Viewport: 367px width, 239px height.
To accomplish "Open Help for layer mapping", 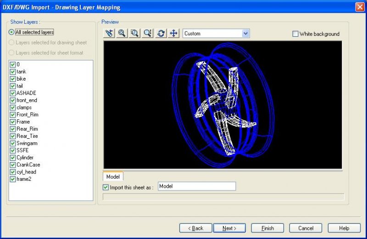I will click(x=344, y=228).
